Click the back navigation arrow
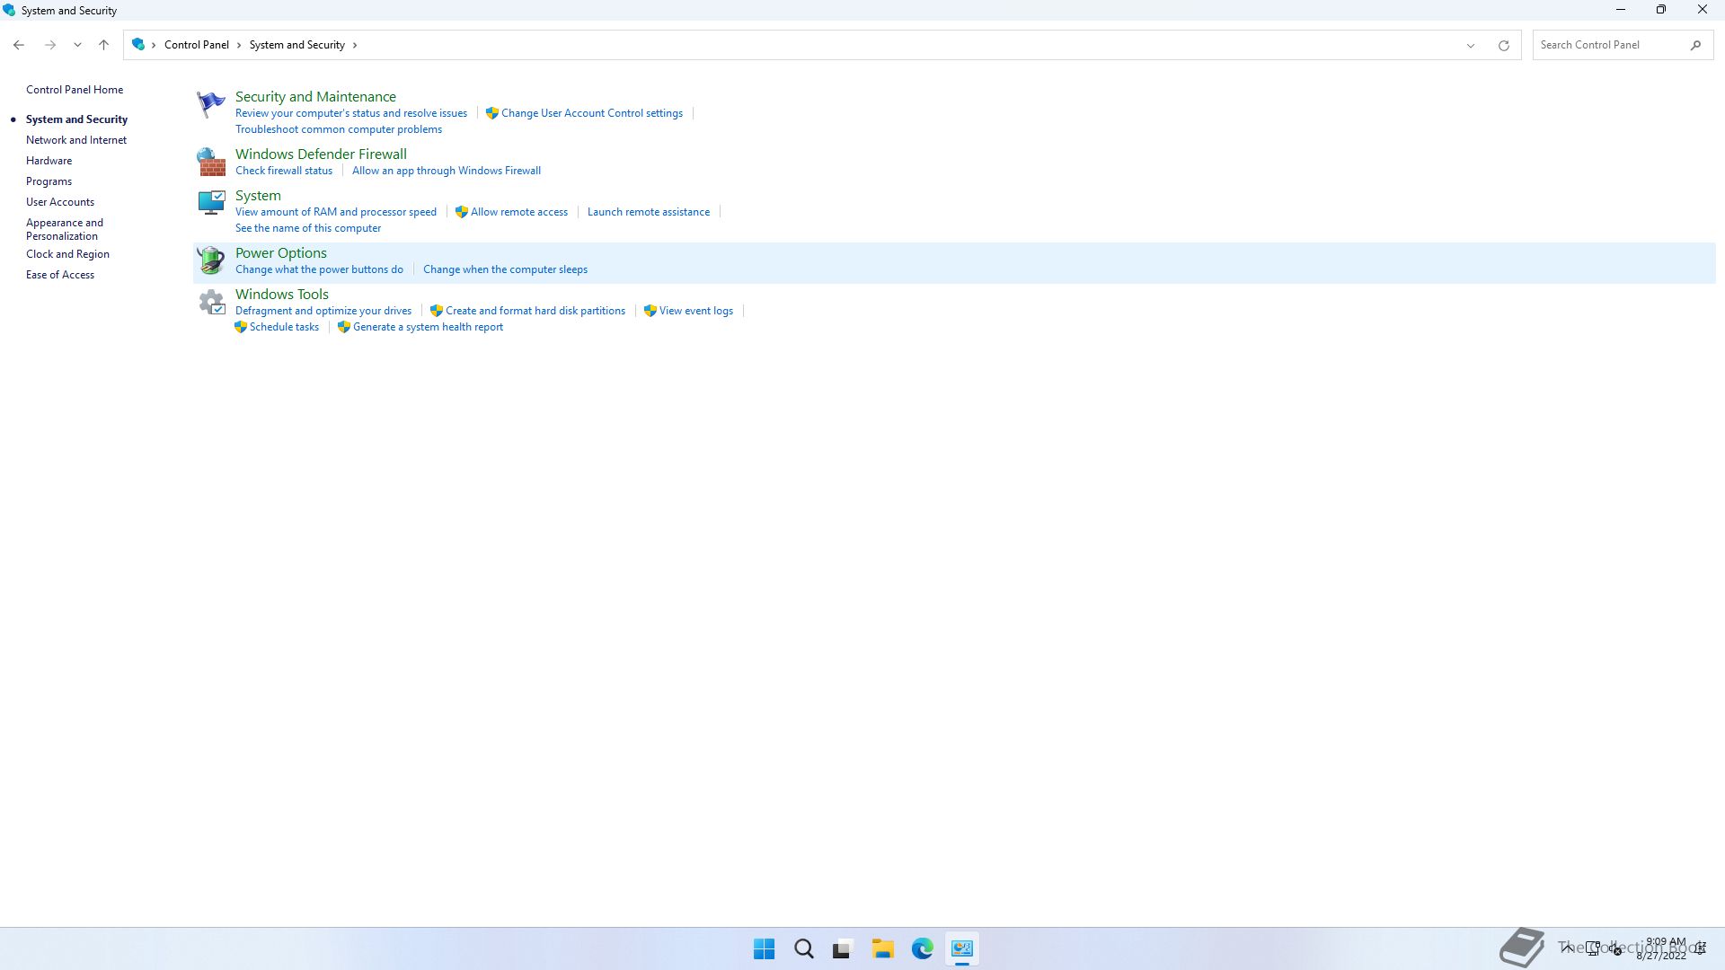1725x970 pixels. (x=19, y=45)
